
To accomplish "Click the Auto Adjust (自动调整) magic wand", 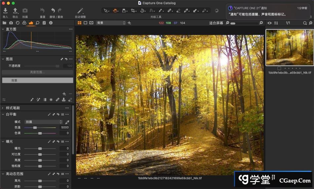I will coord(80,11).
